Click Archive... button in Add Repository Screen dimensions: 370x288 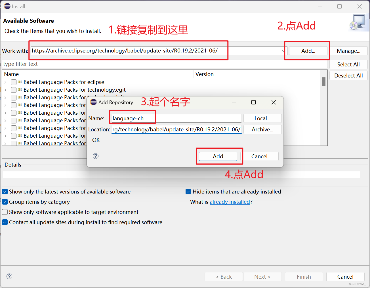click(x=262, y=129)
